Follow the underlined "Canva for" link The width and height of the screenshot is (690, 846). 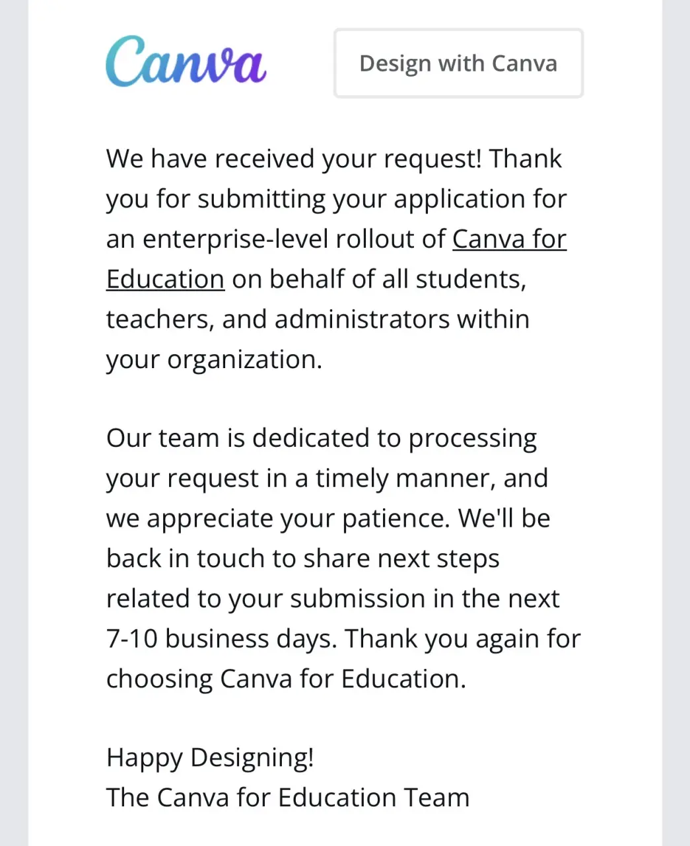pos(509,239)
